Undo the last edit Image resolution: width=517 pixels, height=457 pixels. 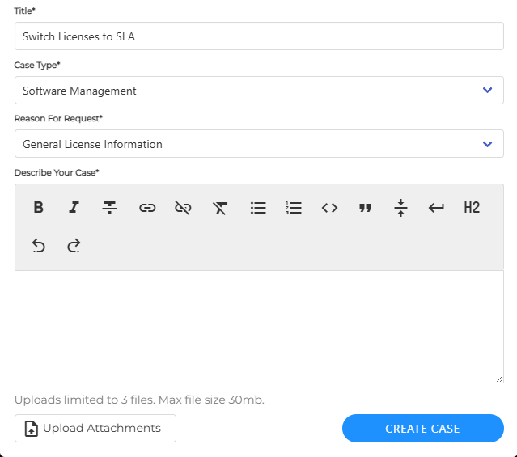(x=38, y=245)
